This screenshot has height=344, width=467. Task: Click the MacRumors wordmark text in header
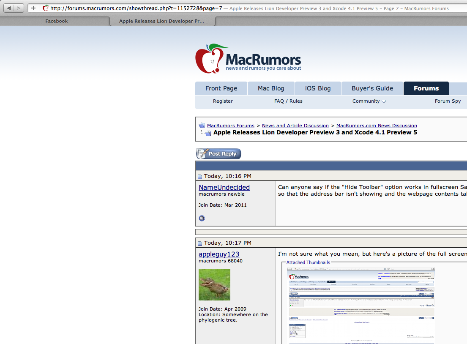(x=263, y=60)
